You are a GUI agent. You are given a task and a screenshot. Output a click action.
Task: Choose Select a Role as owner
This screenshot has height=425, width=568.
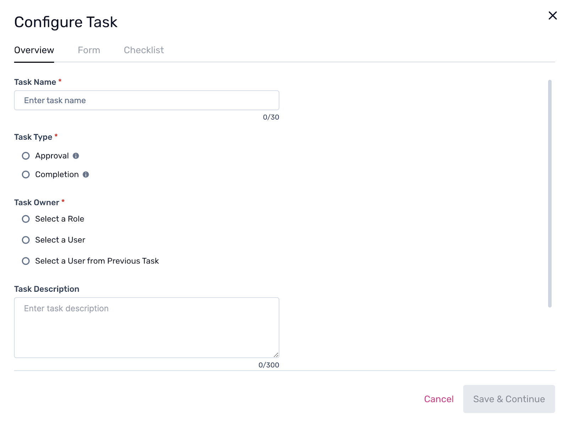[x=26, y=219]
